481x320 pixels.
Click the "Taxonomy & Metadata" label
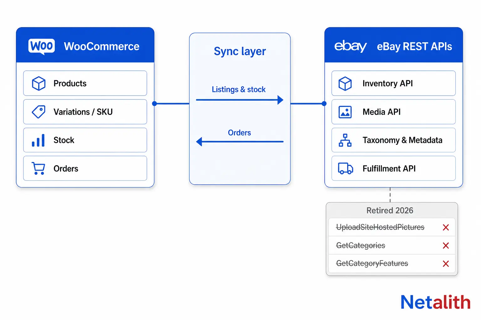(402, 140)
